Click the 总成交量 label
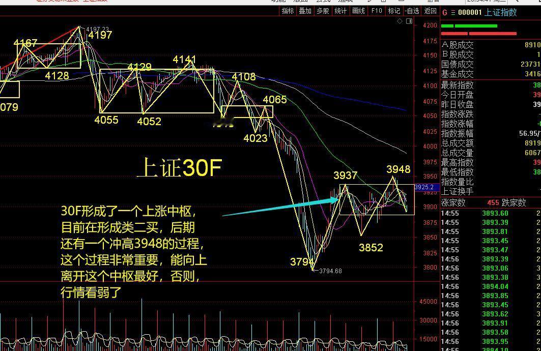 [x=458, y=153]
